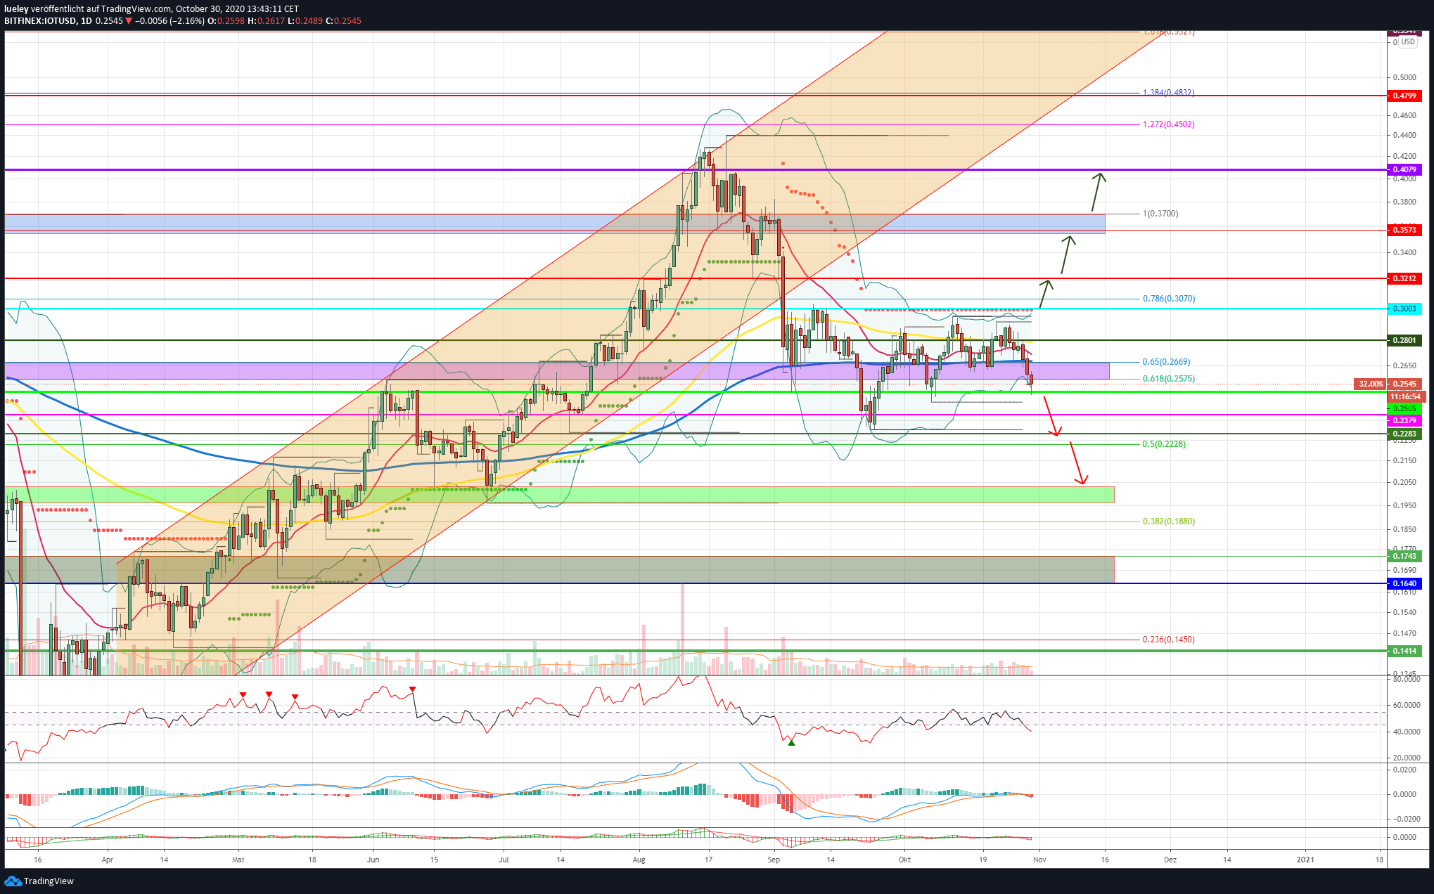Select the magenta 0.2379 price label
The width and height of the screenshot is (1434, 894).
click(1404, 420)
